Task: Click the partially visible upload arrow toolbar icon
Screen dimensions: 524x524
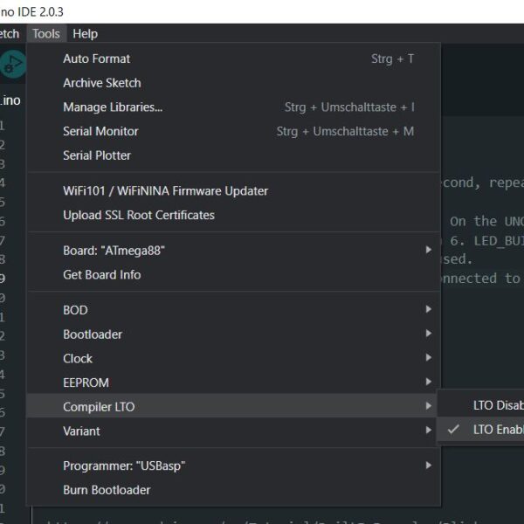Action: (12, 64)
